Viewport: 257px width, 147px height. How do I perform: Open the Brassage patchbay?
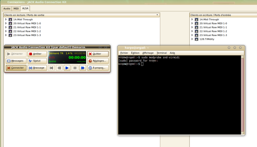point(37,68)
